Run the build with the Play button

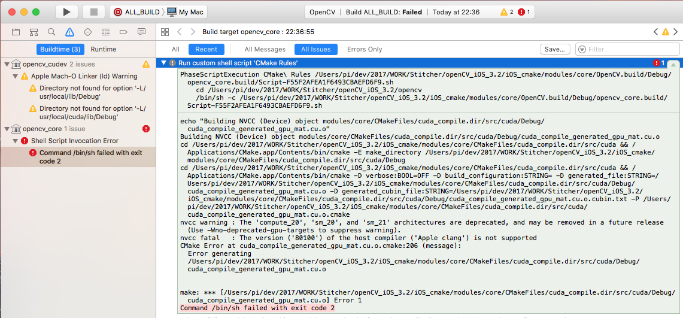66,12
